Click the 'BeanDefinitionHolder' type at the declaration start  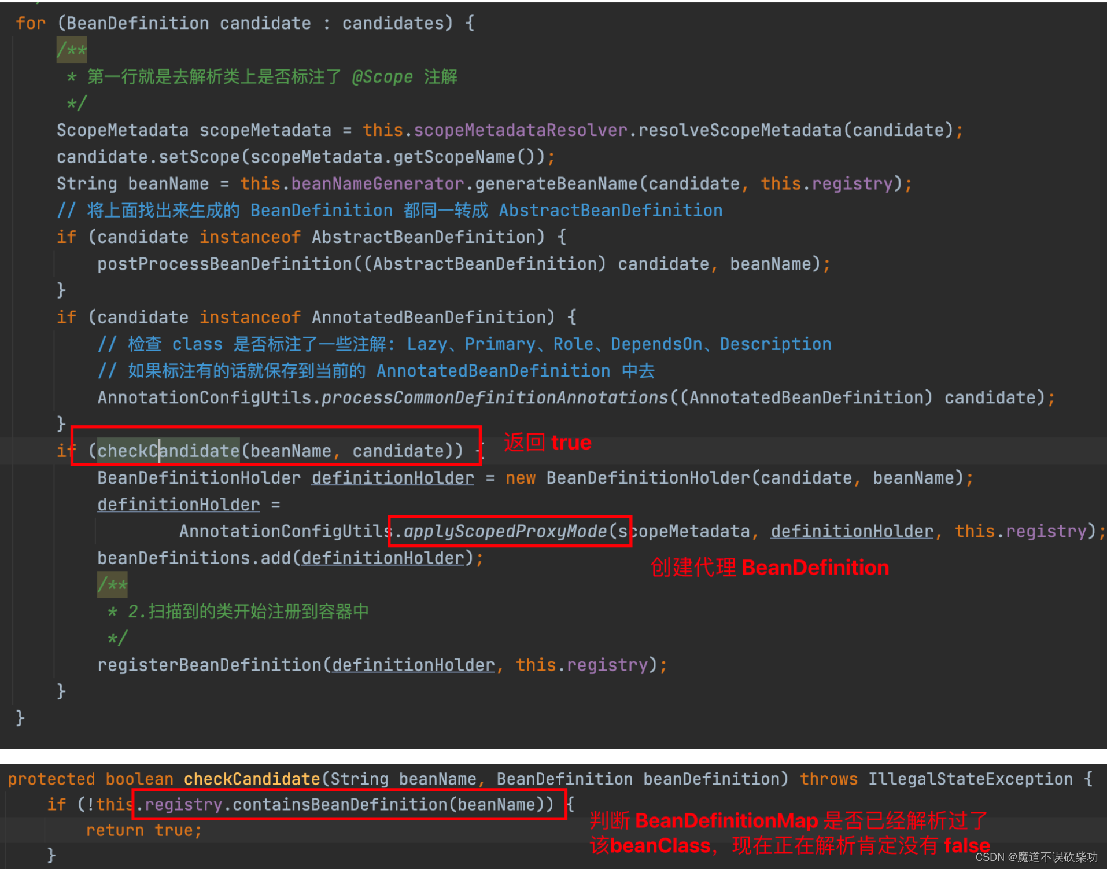coord(199,478)
